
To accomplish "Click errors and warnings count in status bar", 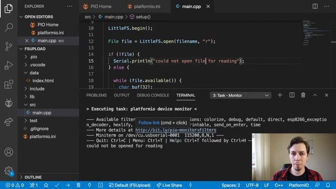I will click(15, 185).
